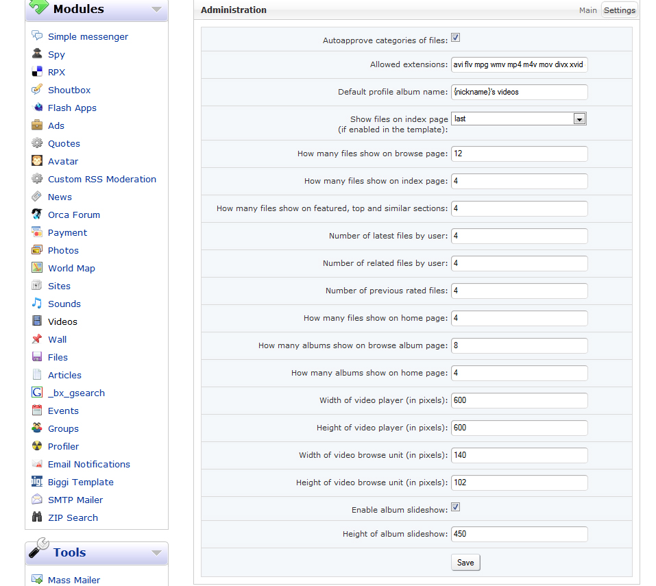Screen dimensions: 656x586
Task: Open the Email Notifications link
Action: click(x=88, y=464)
